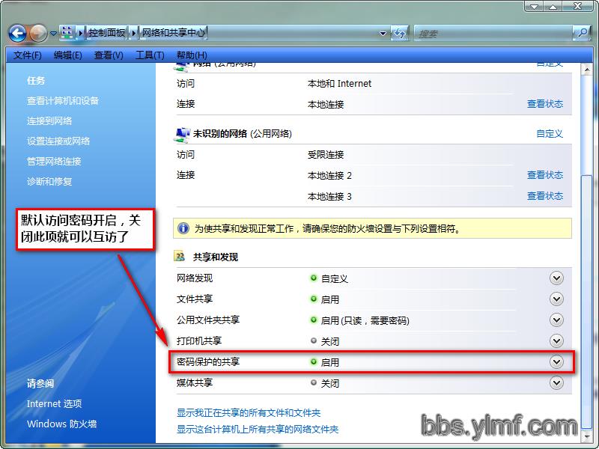This screenshot has height=449, width=599.
Task: Open the 工具(T) menu
Action: coord(150,55)
